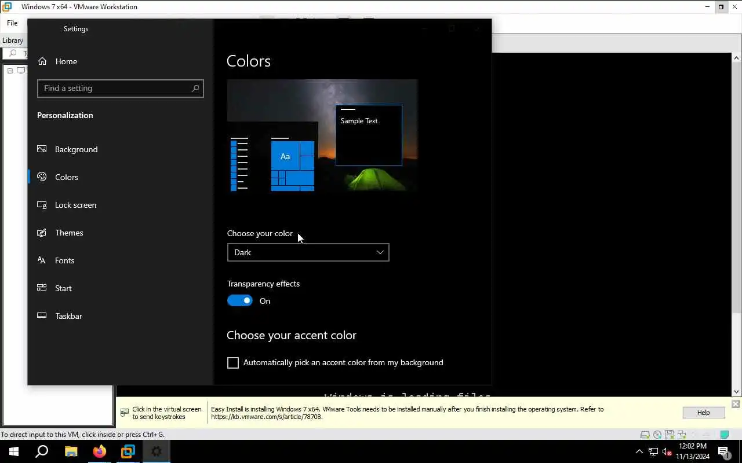742x463 pixels.
Task: Click the Personalization heading text
Action: click(x=65, y=115)
